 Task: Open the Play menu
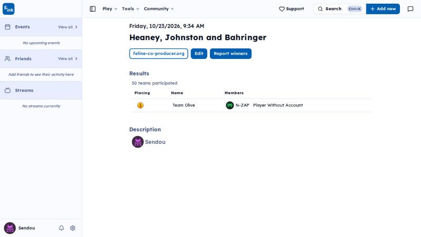point(110,9)
